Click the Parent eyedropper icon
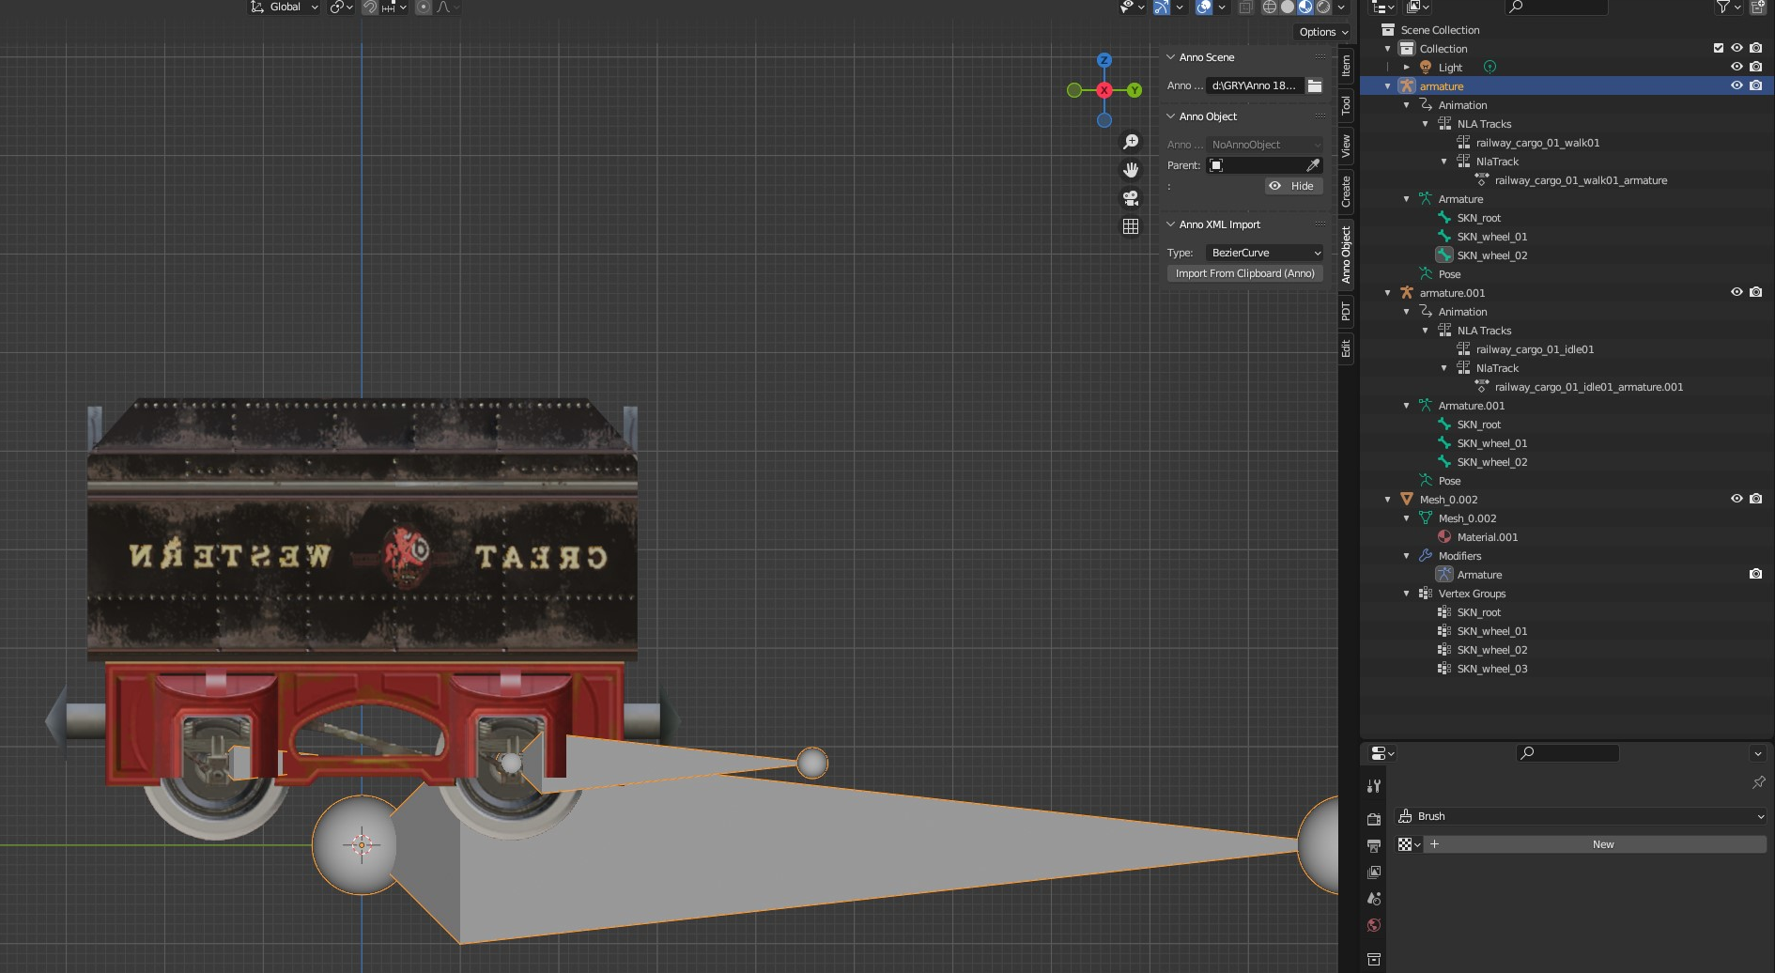 coord(1313,165)
